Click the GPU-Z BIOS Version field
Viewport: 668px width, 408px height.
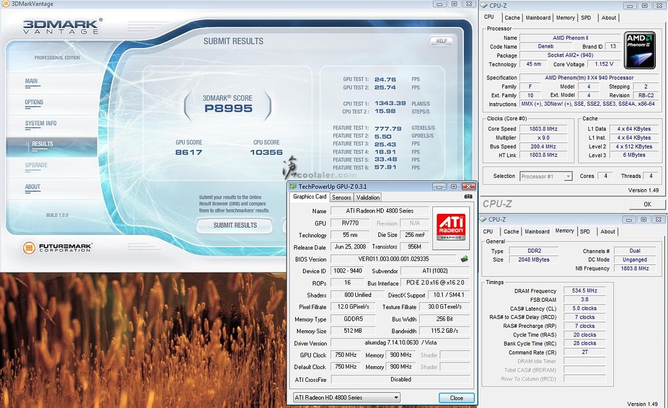394,259
